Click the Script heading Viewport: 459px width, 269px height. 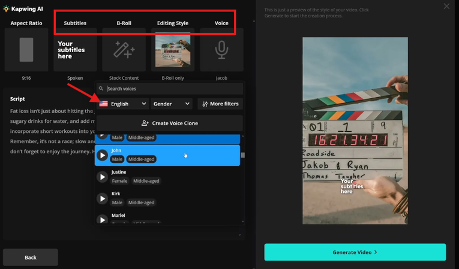17,99
